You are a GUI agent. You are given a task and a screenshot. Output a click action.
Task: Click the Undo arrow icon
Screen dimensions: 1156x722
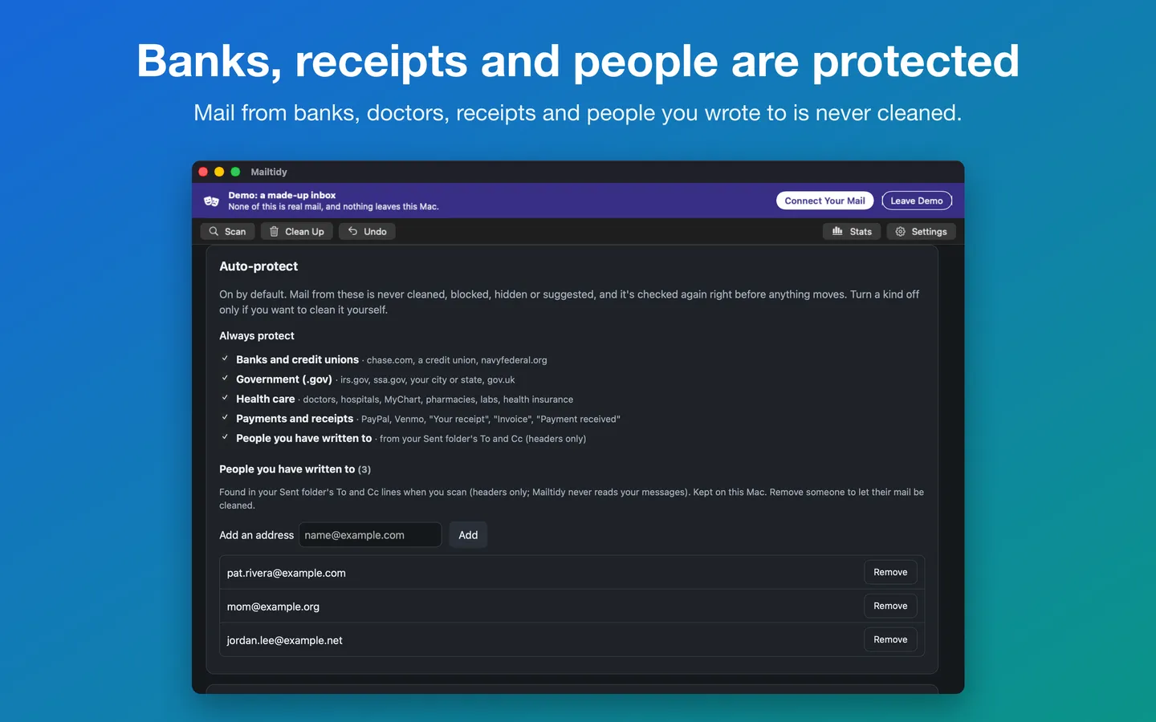pyautogui.click(x=352, y=231)
